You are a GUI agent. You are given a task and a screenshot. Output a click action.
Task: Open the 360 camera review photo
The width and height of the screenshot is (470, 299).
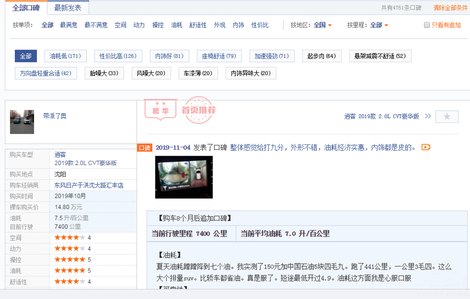pyautogui.click(x=184, y=177)
